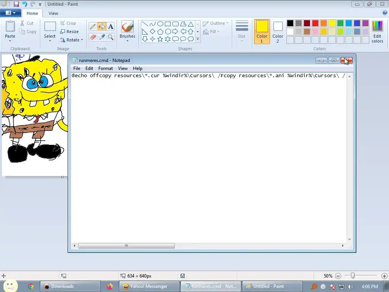Pick the black color swatch

coord(290,23)
